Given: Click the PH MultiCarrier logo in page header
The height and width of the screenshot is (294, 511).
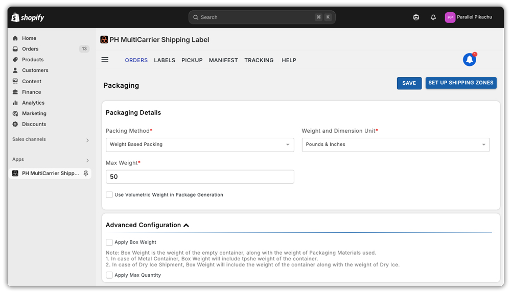Looking at the screenshot, I should pos(104,40).
